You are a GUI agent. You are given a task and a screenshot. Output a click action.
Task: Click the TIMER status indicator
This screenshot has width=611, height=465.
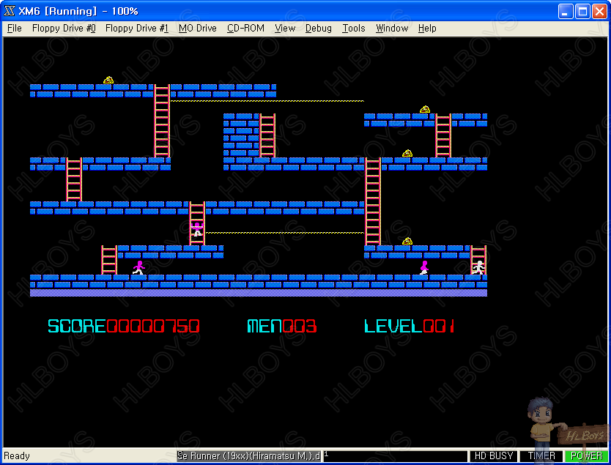541,455
